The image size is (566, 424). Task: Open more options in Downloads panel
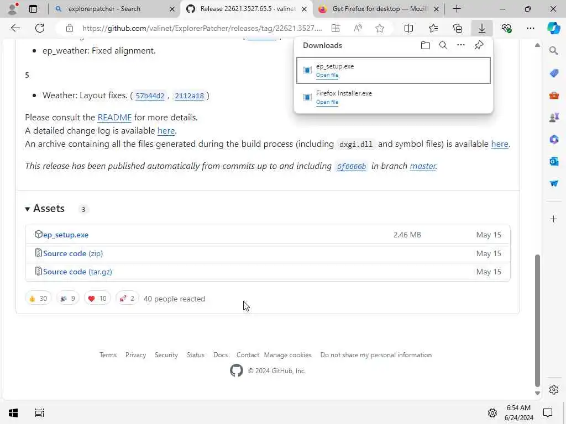click(461, 45)
